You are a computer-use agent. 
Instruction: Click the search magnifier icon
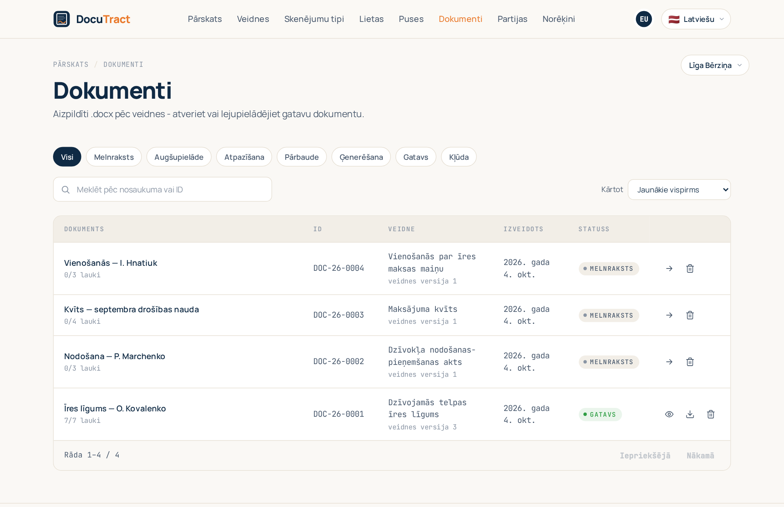tap(66, 190)
